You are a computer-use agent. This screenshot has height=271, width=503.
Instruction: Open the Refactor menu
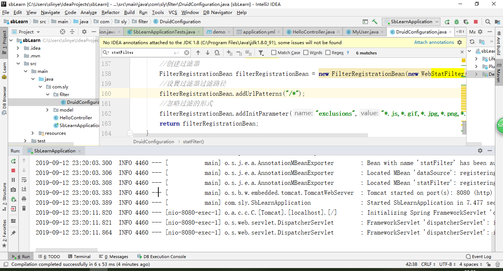click(110, 13)
